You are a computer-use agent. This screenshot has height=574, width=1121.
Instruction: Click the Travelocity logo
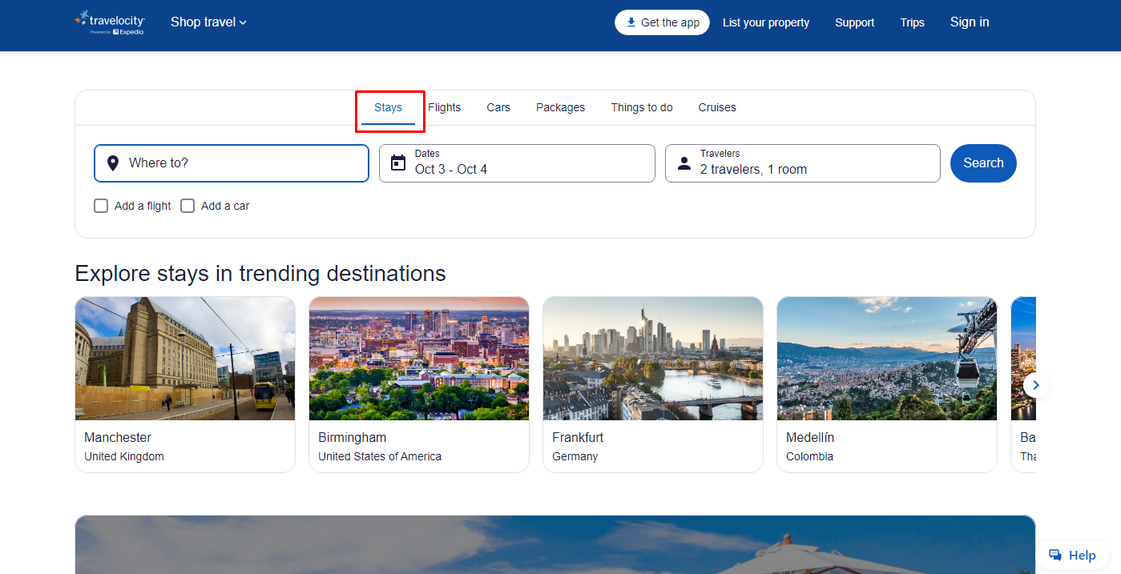pos(109,22)
